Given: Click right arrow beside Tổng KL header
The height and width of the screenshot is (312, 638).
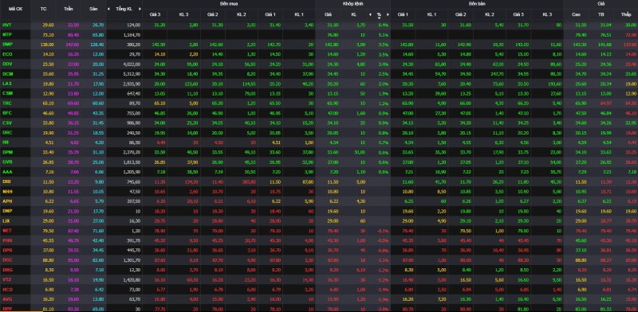Looking at the screenshot, I should coord(140,9).
